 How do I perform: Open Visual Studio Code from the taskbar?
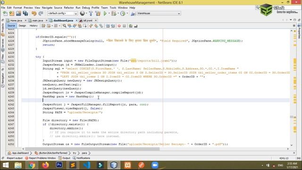(x=87, y=165)
